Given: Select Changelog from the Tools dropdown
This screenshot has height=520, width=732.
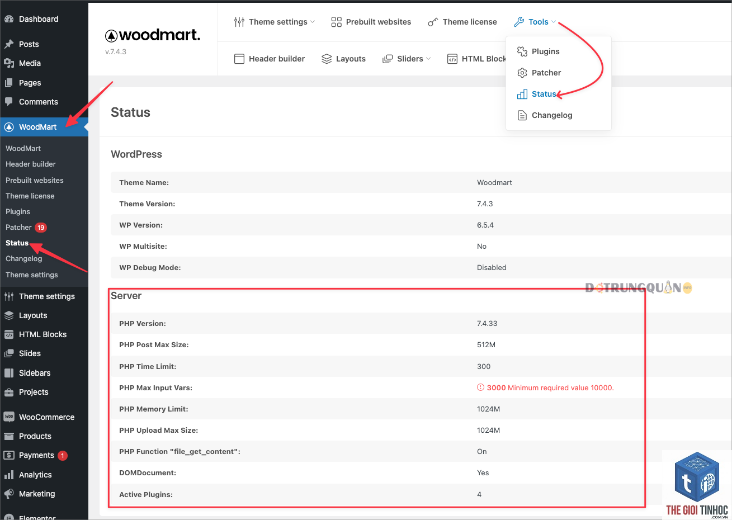Looking at the screenshot, I should coord(552,115).
